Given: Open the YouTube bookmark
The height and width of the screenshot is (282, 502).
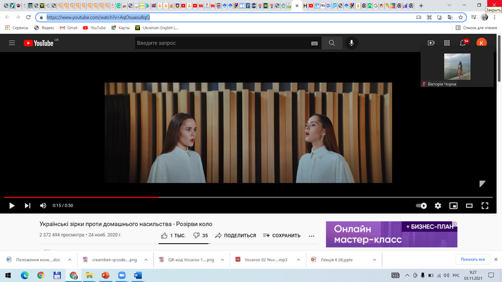Looking at the screenshot, I should point(94,28).
